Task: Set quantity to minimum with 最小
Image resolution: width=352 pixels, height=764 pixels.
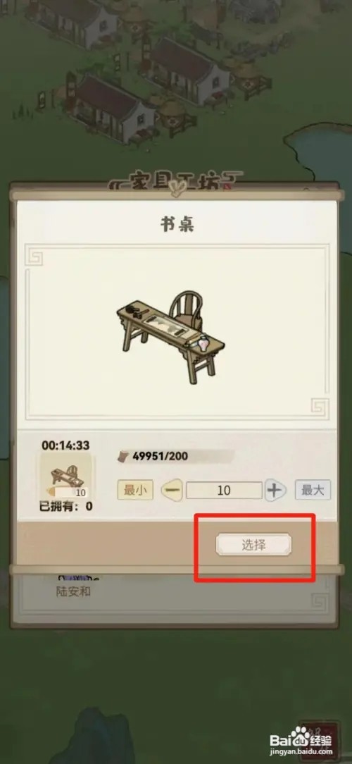Action: 135,490
